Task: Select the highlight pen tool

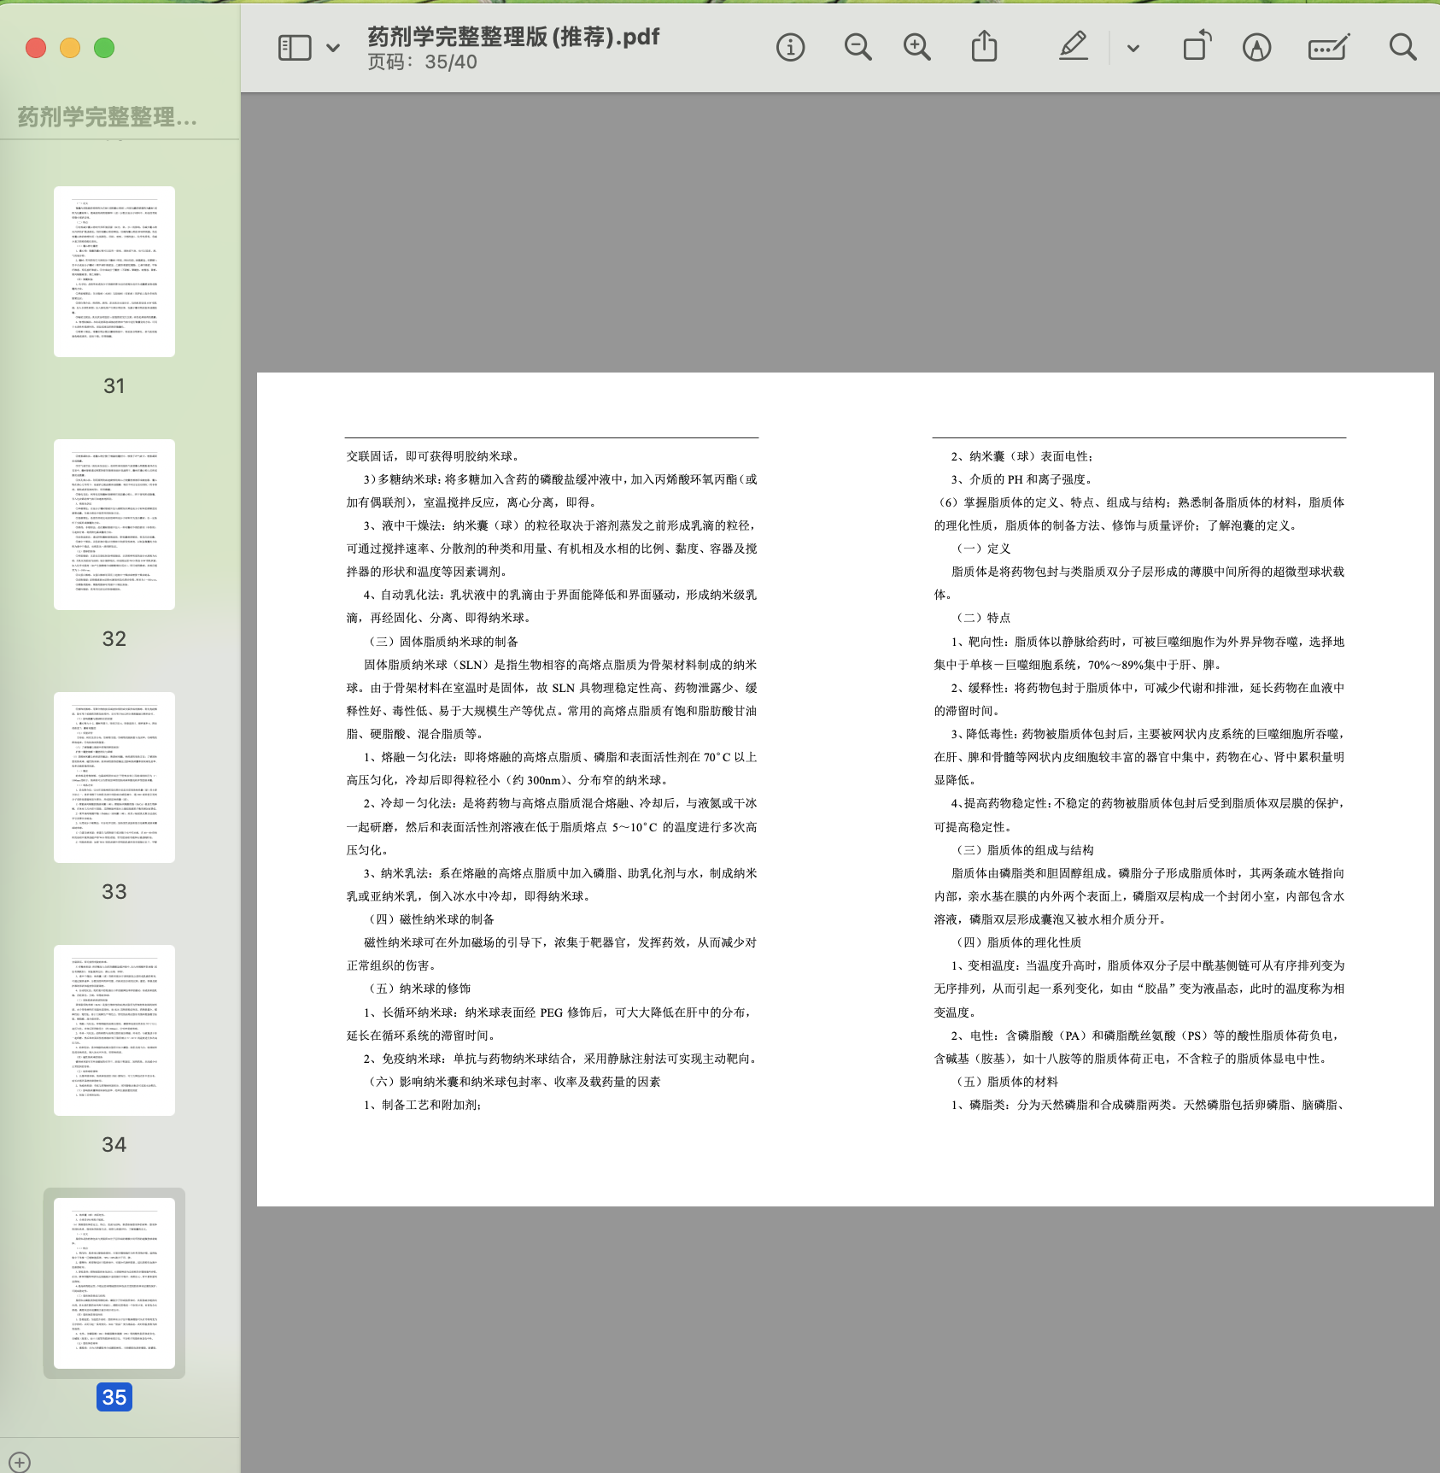Action: point(1073,47)
